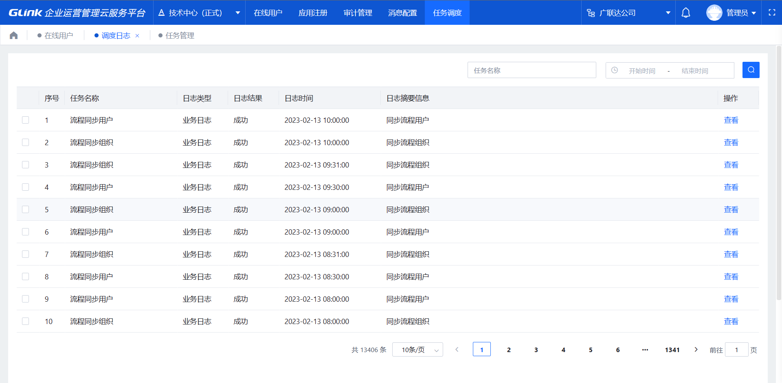Check the box for row 6
The image size is (782, 383).
[x=25, y=232]
